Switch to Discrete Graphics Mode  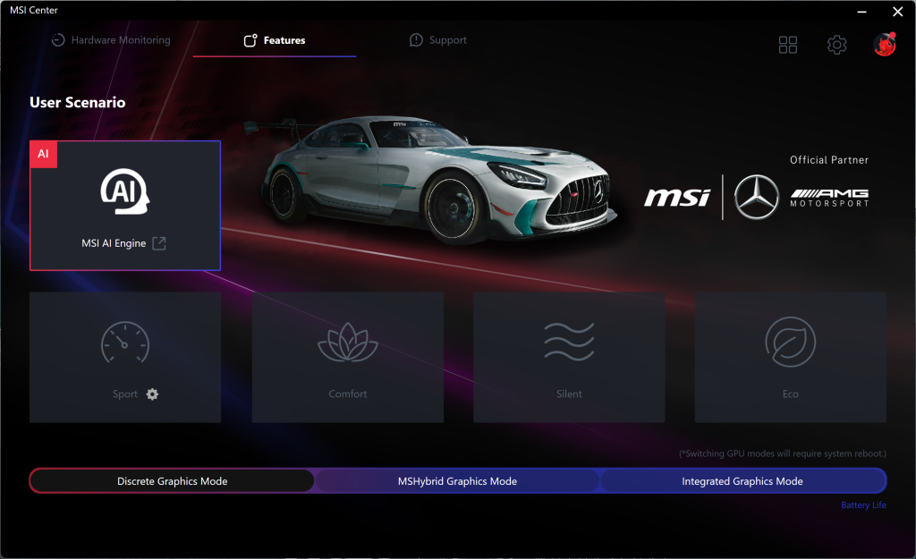tap(172, 480)
